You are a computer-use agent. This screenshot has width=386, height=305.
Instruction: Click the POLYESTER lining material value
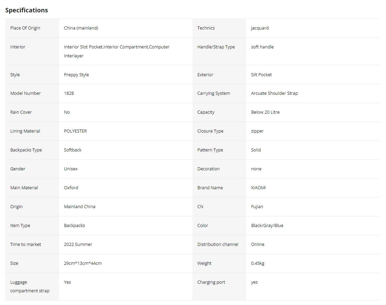[75, 131]
